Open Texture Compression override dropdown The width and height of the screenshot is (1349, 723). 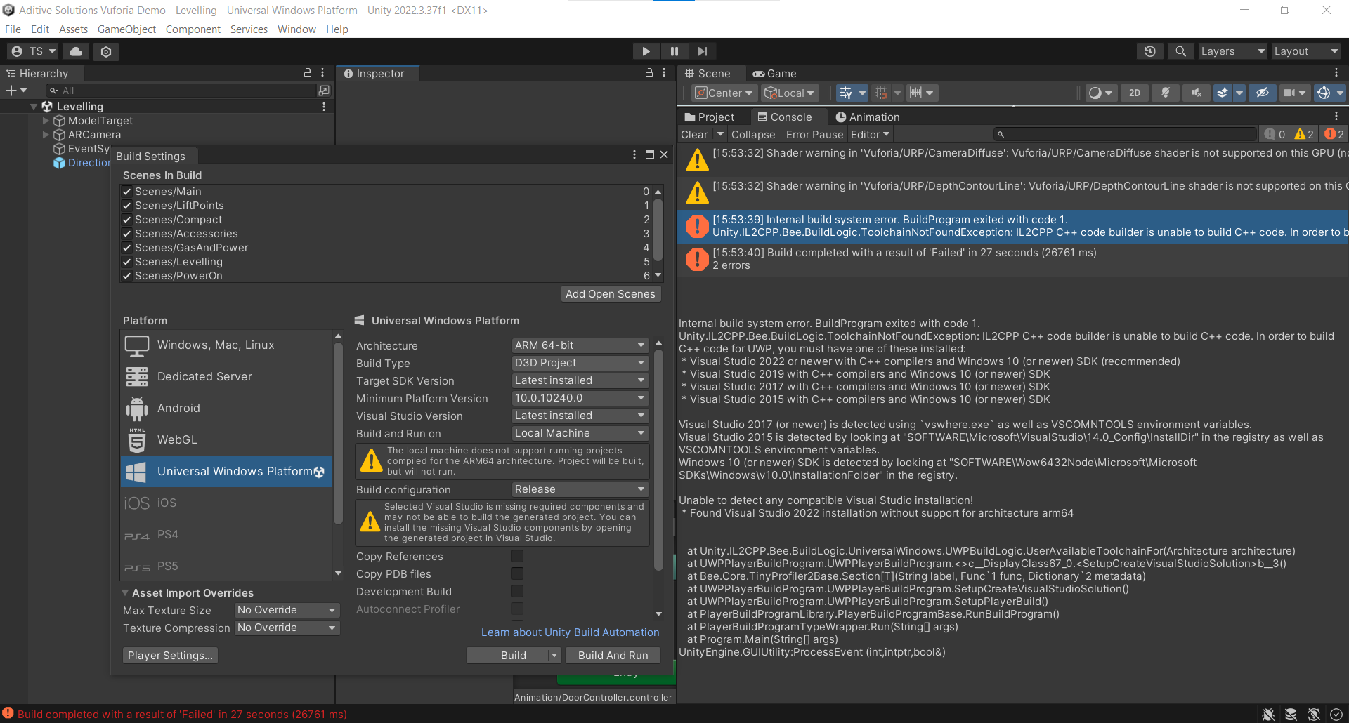(287, 628)
